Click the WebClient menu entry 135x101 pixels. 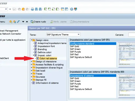coord(4,58)
